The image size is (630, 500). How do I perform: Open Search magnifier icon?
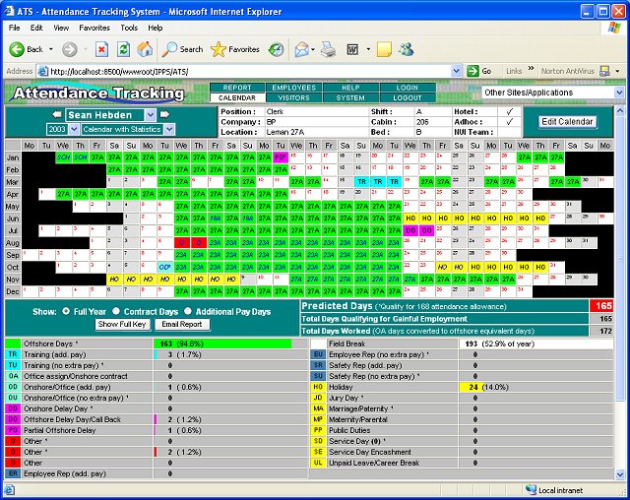click(169, 49)
